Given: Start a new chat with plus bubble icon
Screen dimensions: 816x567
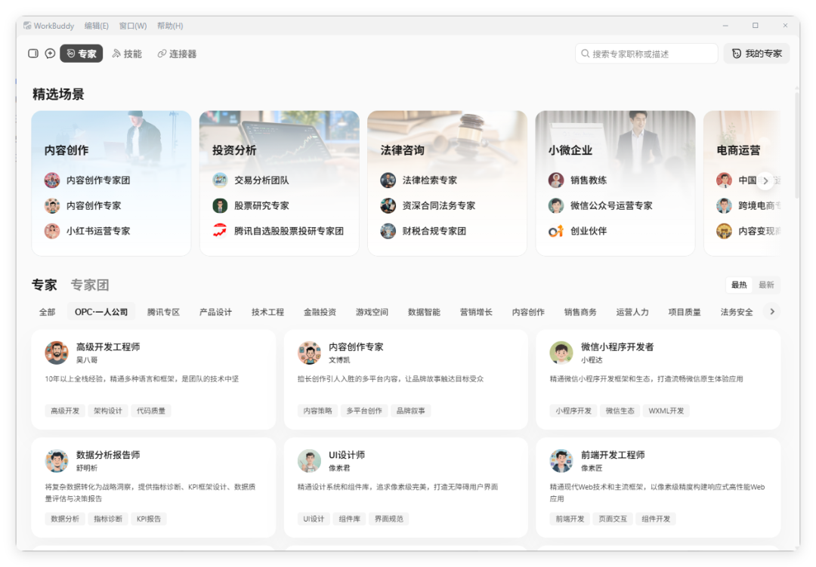Looking at the screenshot, I should (50, 54).
